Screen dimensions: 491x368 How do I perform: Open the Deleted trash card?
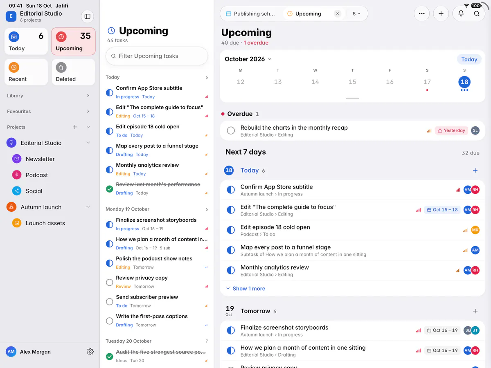coord(73,72)
